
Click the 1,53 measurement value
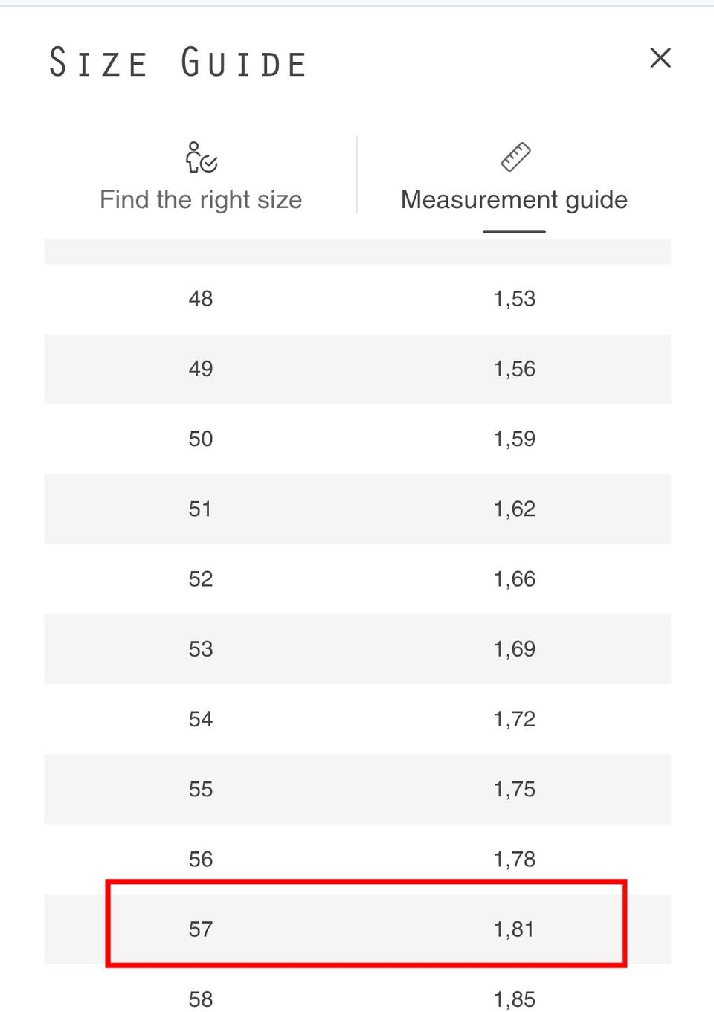(x=514, y=299)
